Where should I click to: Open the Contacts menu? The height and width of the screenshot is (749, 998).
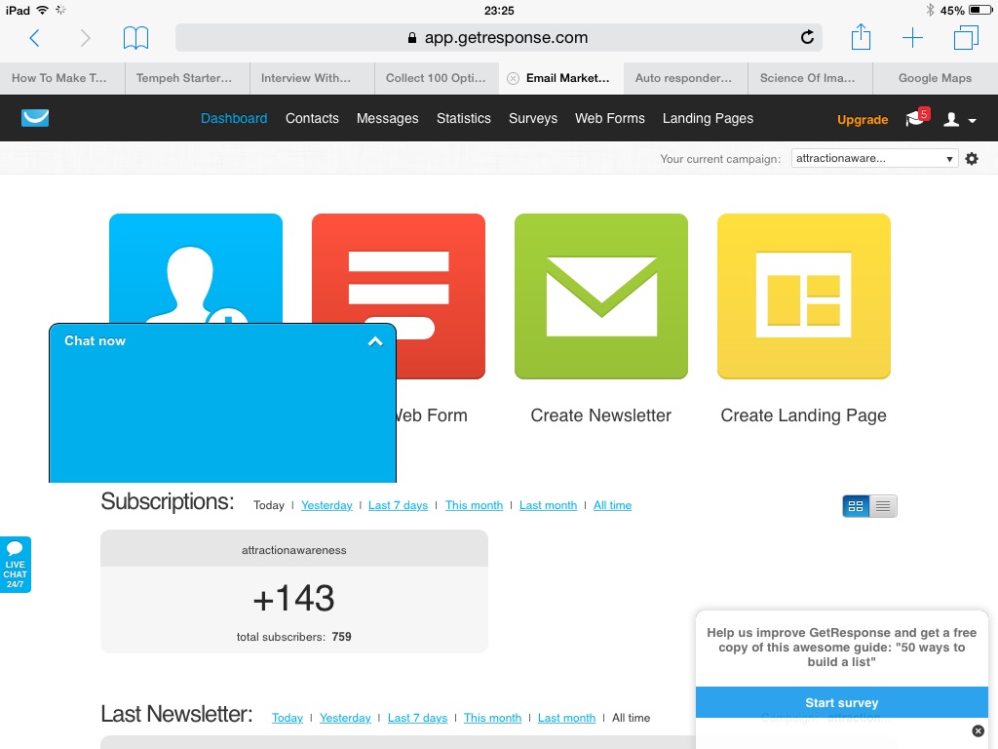click(312, 118)
